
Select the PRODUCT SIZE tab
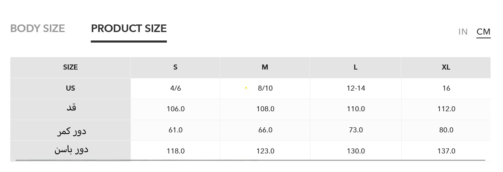[129, 29]
